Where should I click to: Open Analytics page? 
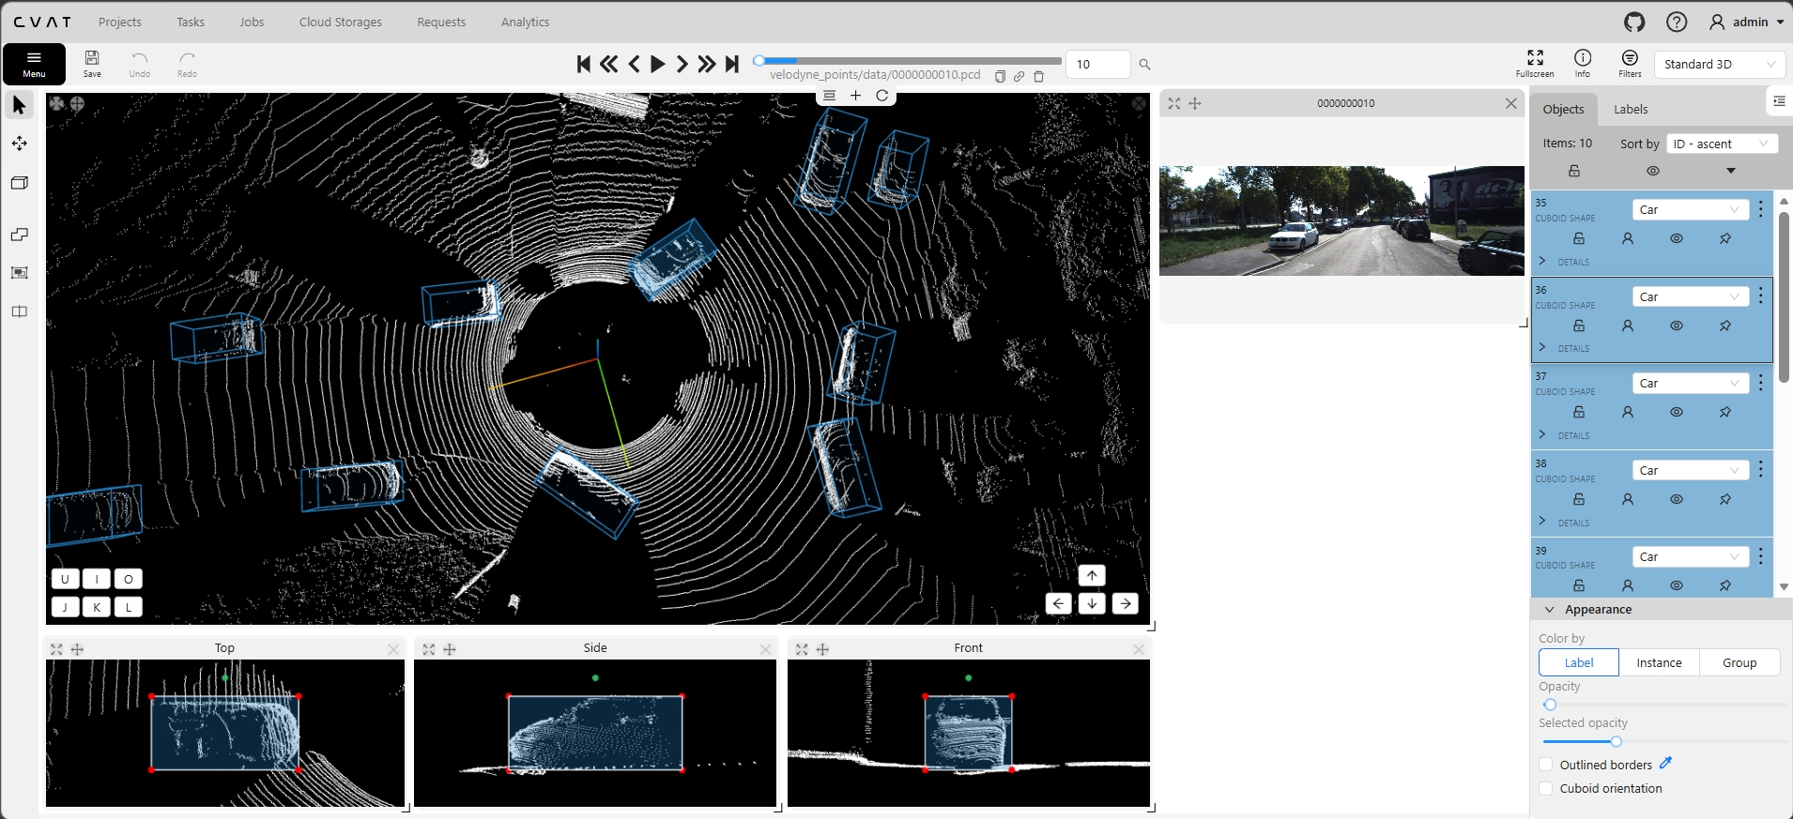pyautogui.click(x=525, y=22)
